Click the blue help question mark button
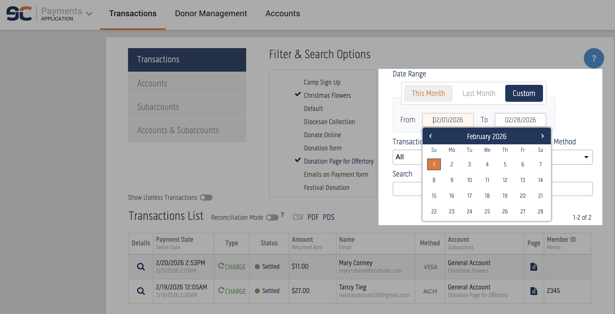The height and width of the screenshot is (314, 615). tap(594, 58)
